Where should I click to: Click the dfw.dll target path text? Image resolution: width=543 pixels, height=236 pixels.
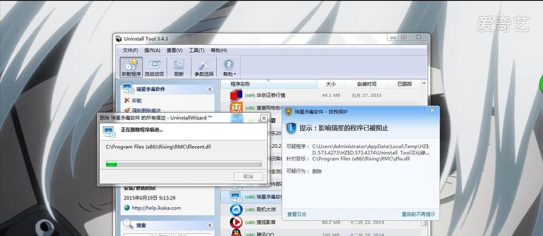tap(361, 159)
